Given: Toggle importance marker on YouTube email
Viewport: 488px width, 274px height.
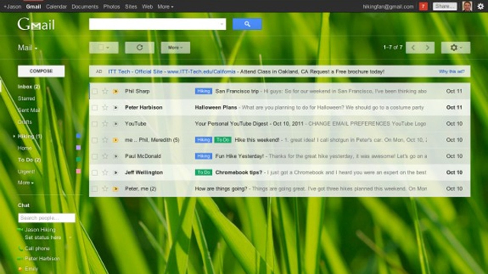Looking at the screenshot, I should point(115,124).
